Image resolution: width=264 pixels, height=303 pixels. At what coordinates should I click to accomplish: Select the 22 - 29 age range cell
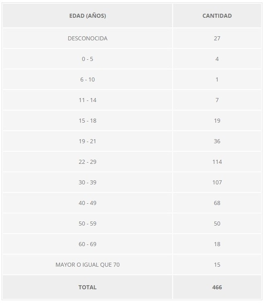87,162
